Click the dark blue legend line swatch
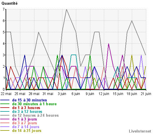Viewport: 153px width, 134px height. click(x=5, y=100)
